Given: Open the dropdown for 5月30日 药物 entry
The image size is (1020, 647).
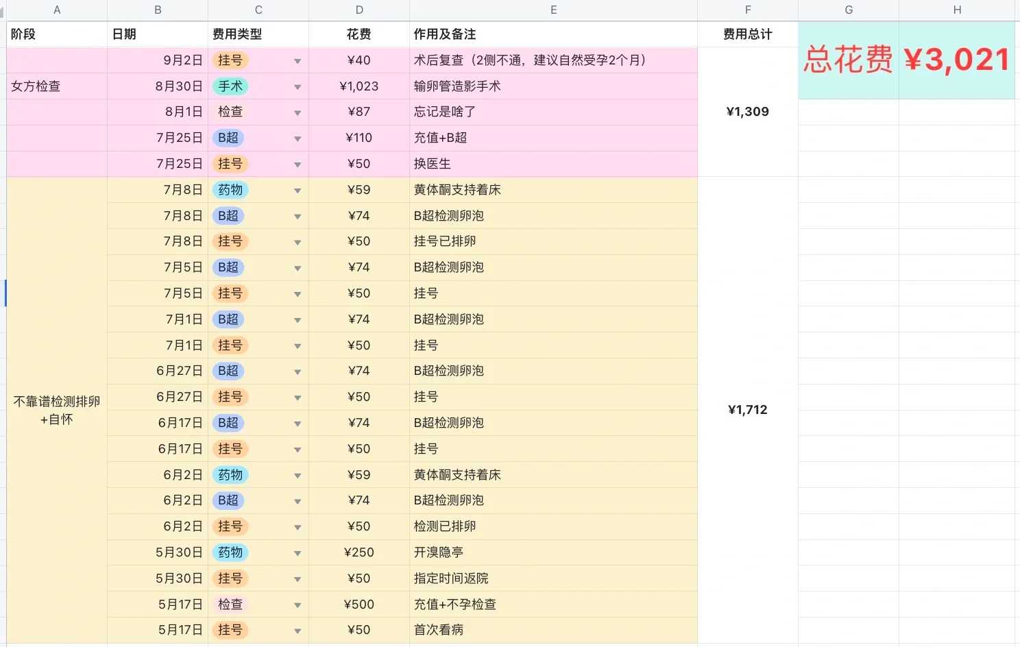Looking at the screenshot, I should (297, 552).
